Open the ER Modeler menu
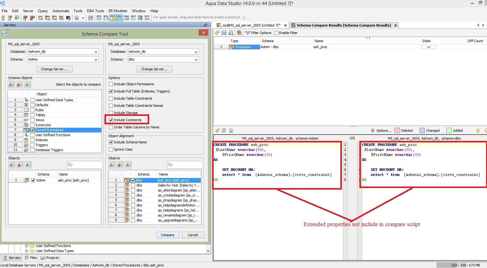487x268 pixels. [x=118, y=11]
